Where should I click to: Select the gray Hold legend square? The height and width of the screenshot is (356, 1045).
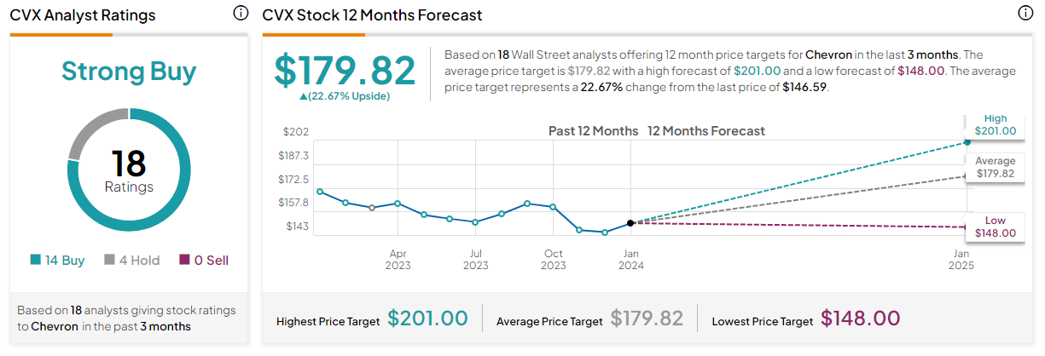110,261
